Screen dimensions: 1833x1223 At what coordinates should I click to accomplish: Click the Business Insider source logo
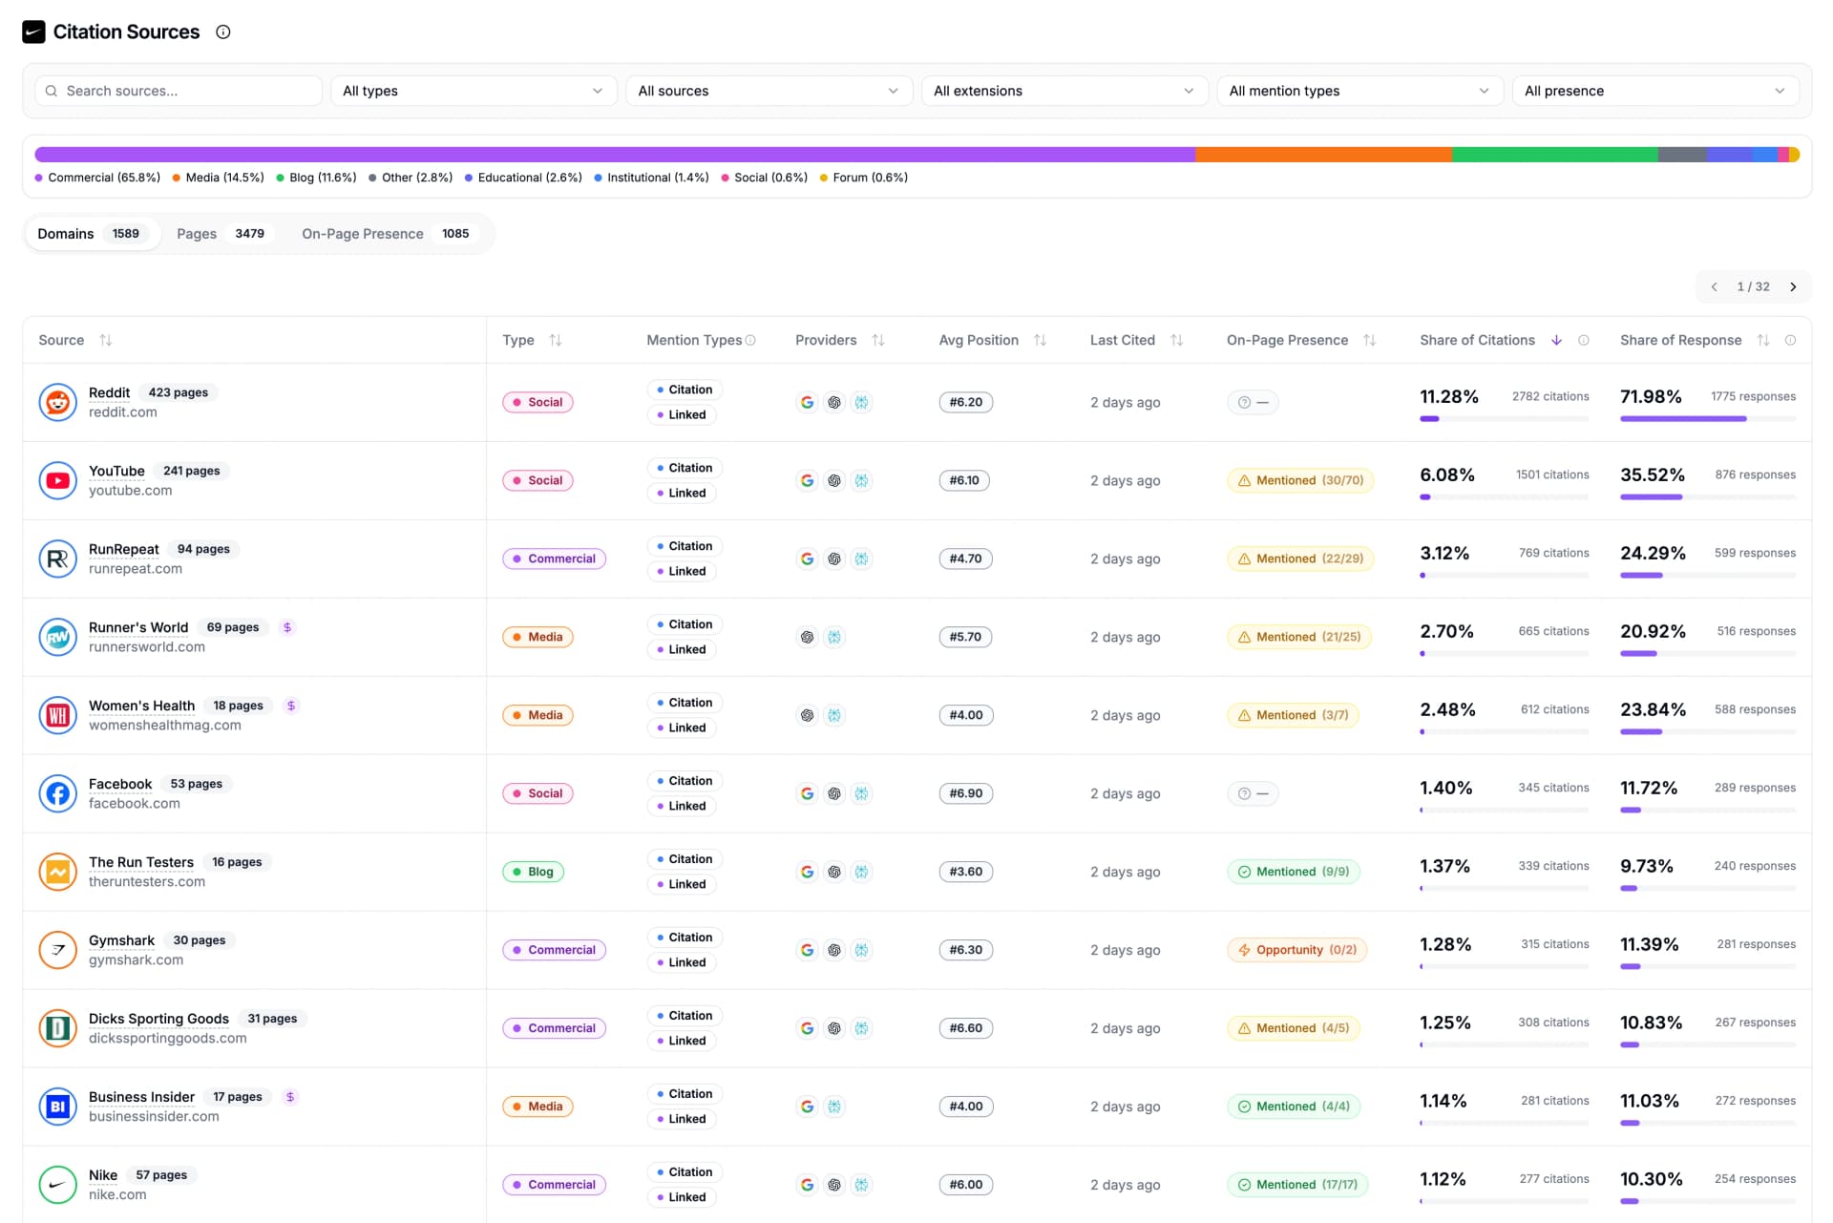(x=57, y=1107)
